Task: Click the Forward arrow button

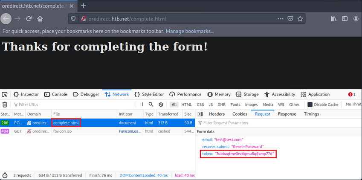Action: pos(17,19)
